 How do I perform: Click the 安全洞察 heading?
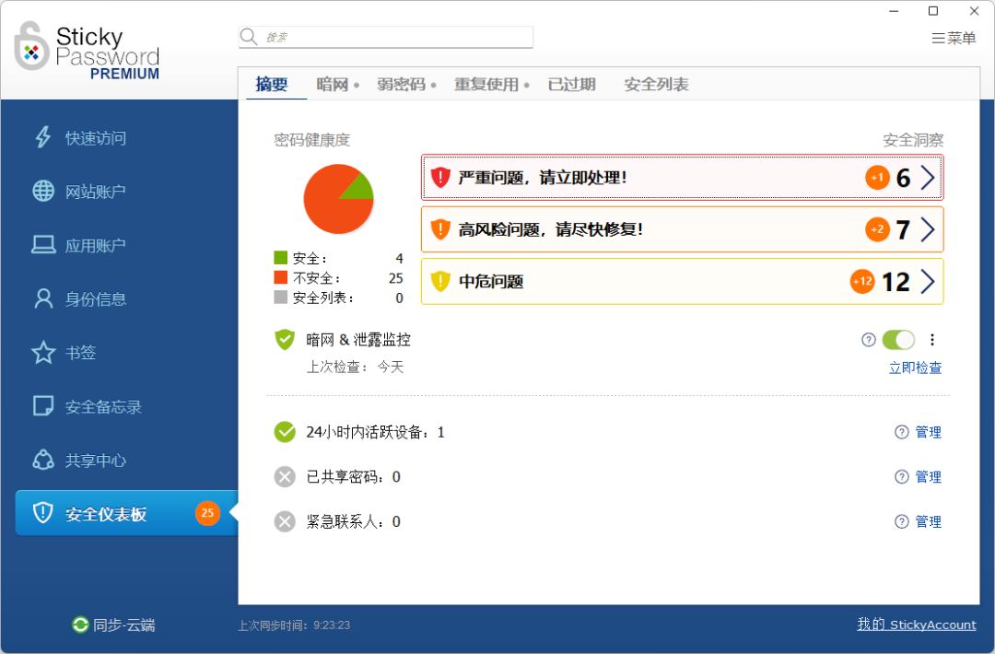(913, 140)
